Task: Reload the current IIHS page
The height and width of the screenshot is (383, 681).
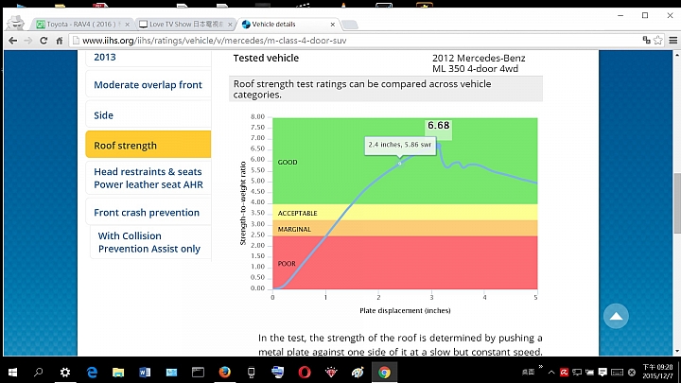Action: pos(44,41)
